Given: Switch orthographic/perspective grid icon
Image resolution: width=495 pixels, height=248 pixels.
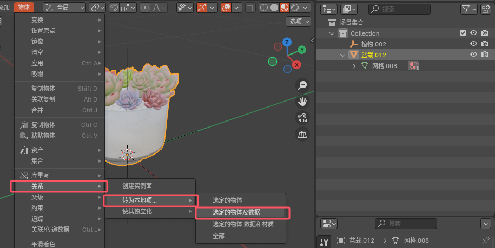Looking at the screenshot, I should point(303,135).
